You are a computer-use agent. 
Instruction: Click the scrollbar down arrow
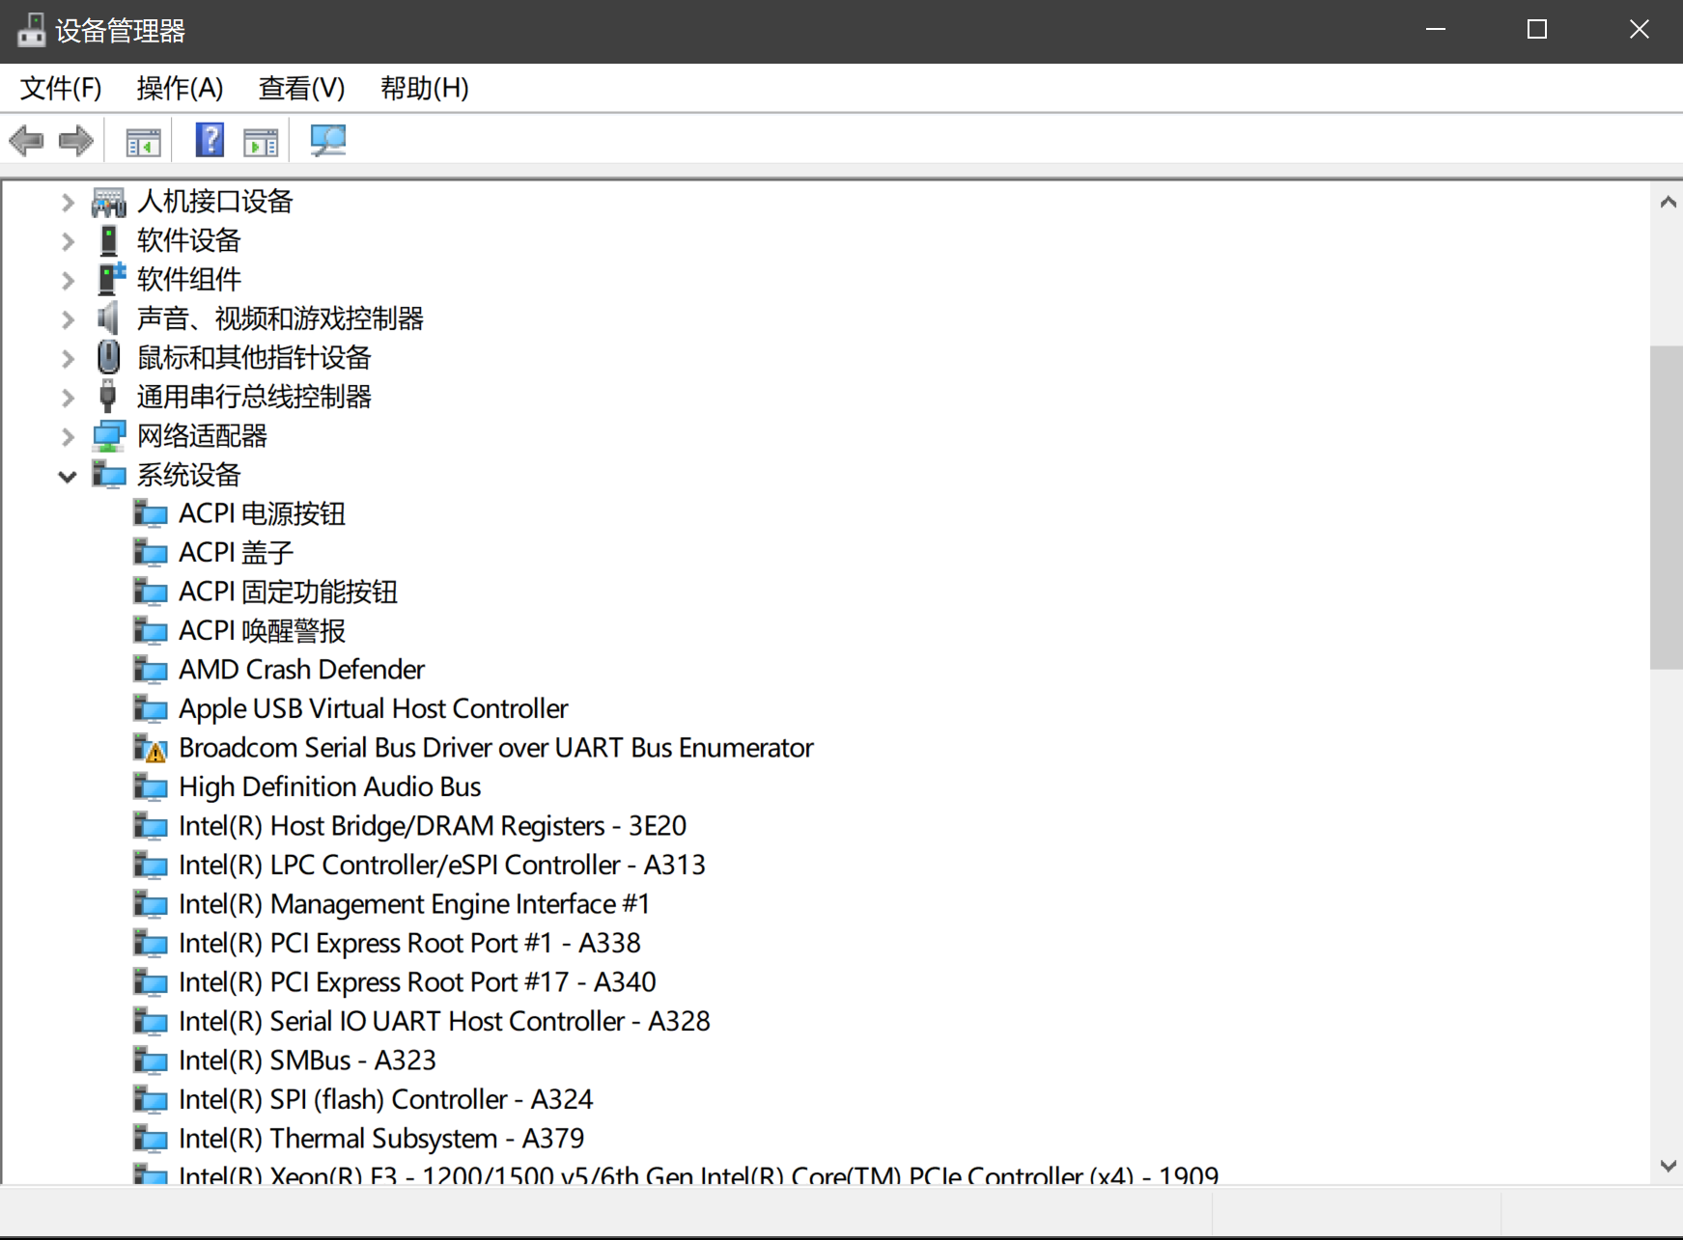pos(1667,1166)
